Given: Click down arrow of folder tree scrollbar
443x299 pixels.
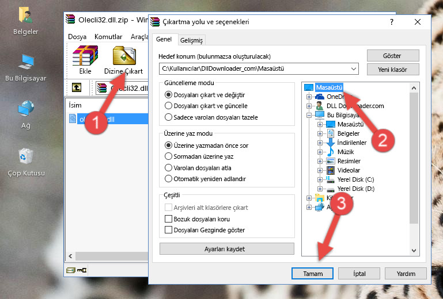Looking at the screenshot, I should 414,250.
